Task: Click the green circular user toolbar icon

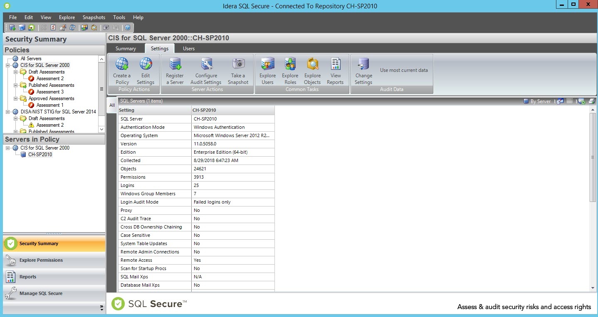Action: pyautogui.click(x=32, y=27)
